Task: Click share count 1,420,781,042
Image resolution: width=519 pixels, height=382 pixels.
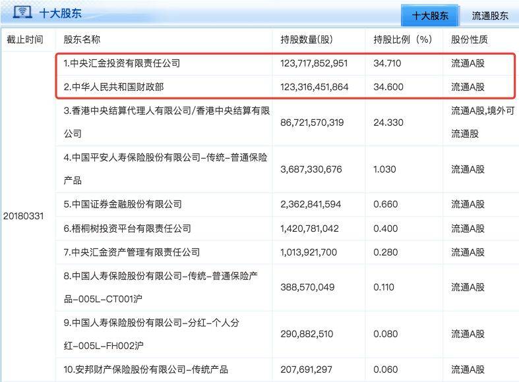Action: [309, 229]
